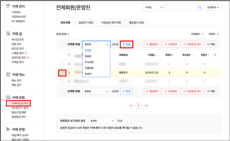
Task: Click the bottom 활동중지 button
Action: click(152, 91)
